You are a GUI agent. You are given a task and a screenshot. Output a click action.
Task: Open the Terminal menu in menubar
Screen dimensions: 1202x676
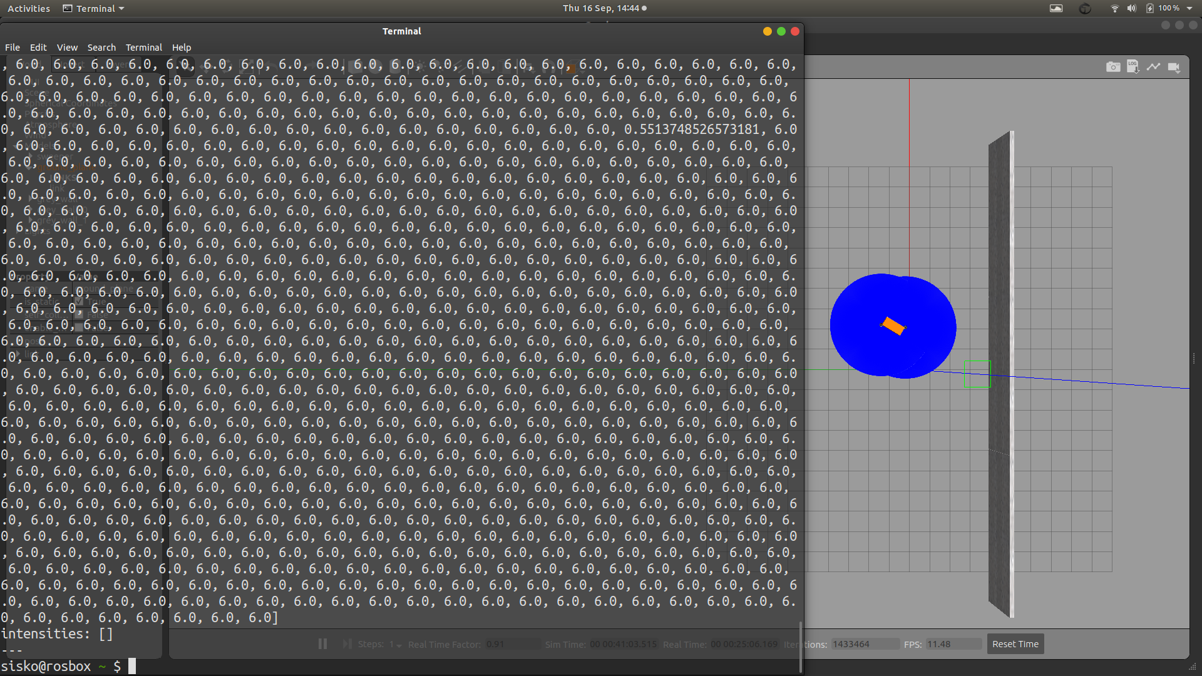point(143,48)
